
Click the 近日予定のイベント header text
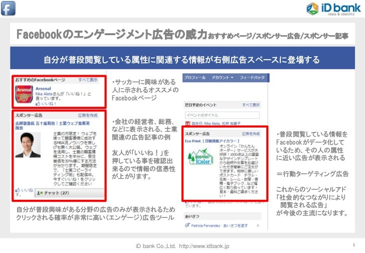[x=201, y=105]
